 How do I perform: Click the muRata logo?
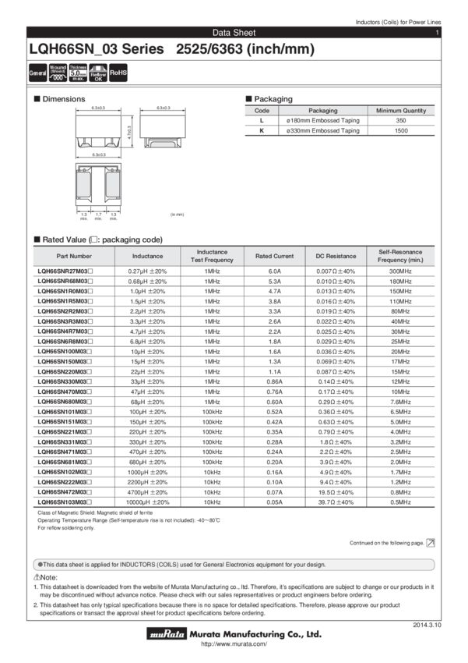point(167,633)
